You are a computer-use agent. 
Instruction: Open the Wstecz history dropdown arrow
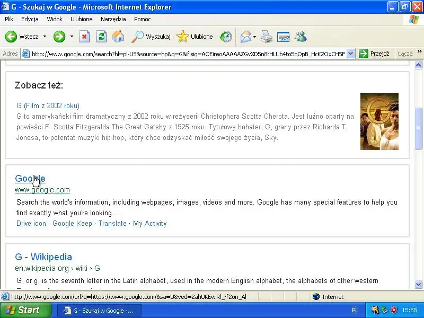click(45, 36)
